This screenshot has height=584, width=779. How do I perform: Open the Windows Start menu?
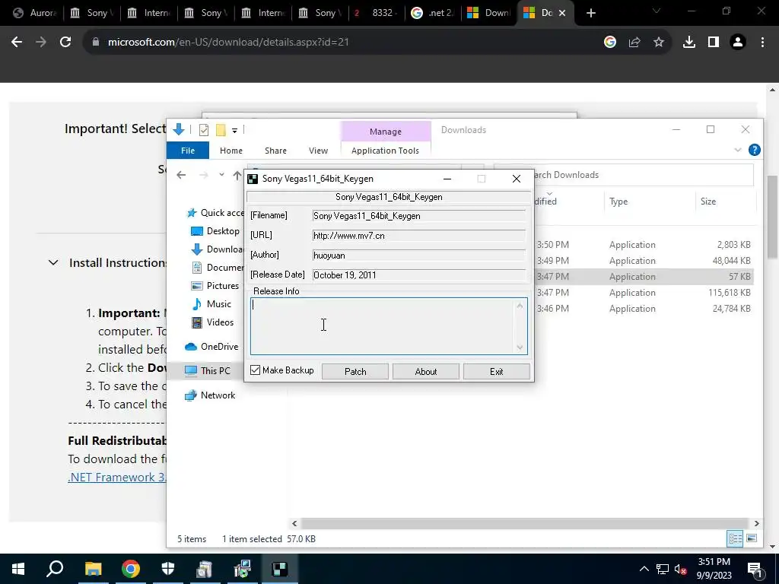[18, 569]
